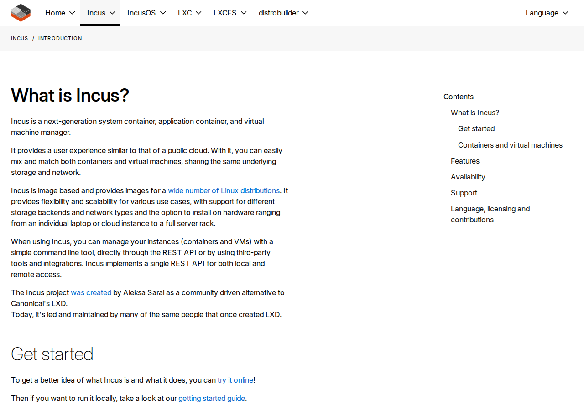
Task: Open the LXCFS dropdown menu
Action: pyautogui.click(x=229, y=13)
